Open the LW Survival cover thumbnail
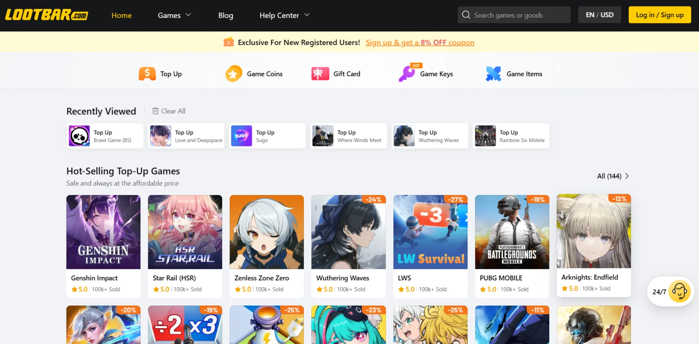Screen dimensions: 699x344 tap(430, 232)
